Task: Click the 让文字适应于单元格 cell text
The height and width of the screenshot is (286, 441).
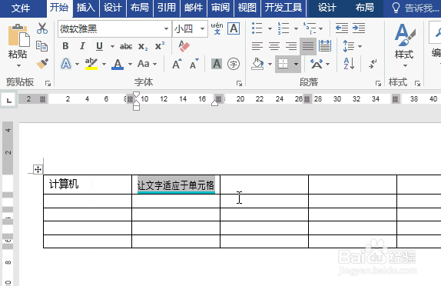Action: pos(176,185)
